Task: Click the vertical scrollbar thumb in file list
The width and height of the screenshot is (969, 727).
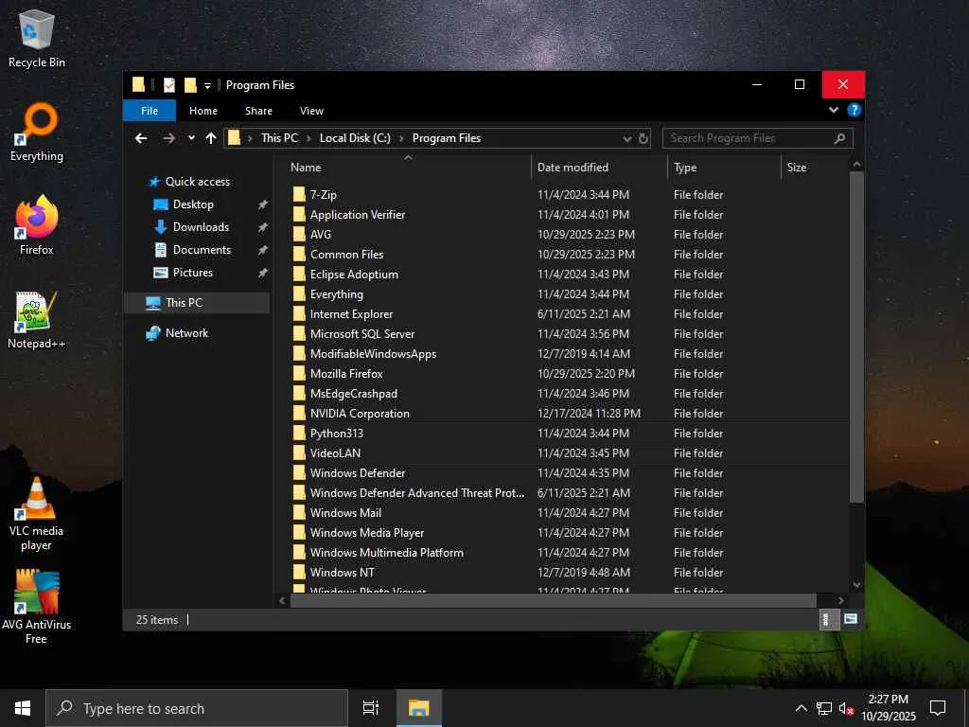Action: [856, 337]
